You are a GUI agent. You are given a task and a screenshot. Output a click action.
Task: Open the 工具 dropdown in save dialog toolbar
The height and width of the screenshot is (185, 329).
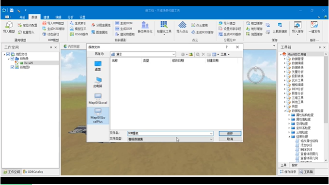point(225,55)
